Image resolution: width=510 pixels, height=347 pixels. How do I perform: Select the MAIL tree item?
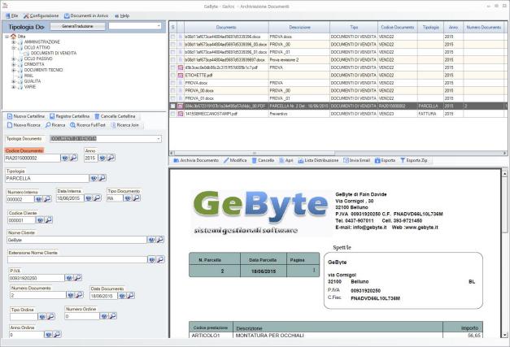(x=28, y=76)
